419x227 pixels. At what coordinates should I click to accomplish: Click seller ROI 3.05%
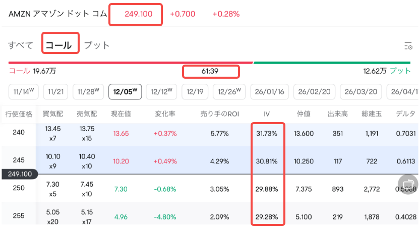pyautogui.click(x=220, y=189)
